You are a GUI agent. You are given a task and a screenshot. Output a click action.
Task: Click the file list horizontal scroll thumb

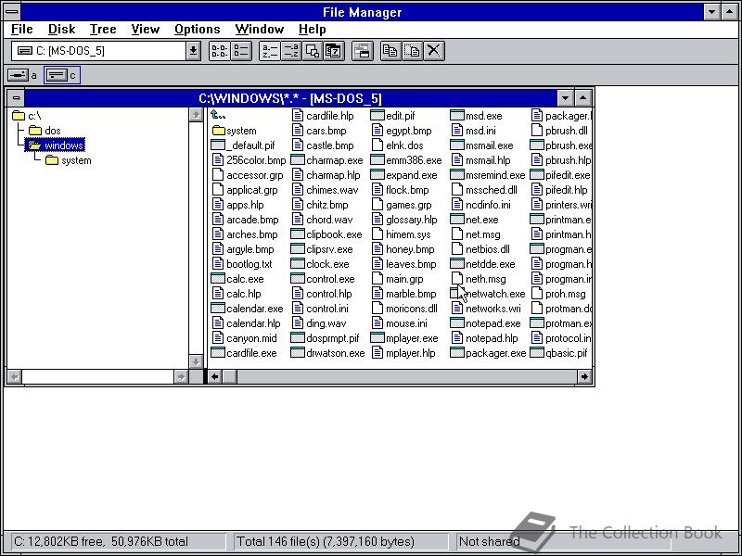pos(230,377)
